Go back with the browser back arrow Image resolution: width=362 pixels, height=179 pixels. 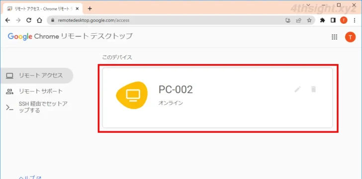[x=7, y=20]
